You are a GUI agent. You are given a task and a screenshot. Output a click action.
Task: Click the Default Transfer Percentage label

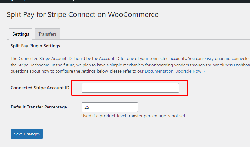[x=39, y=107]
